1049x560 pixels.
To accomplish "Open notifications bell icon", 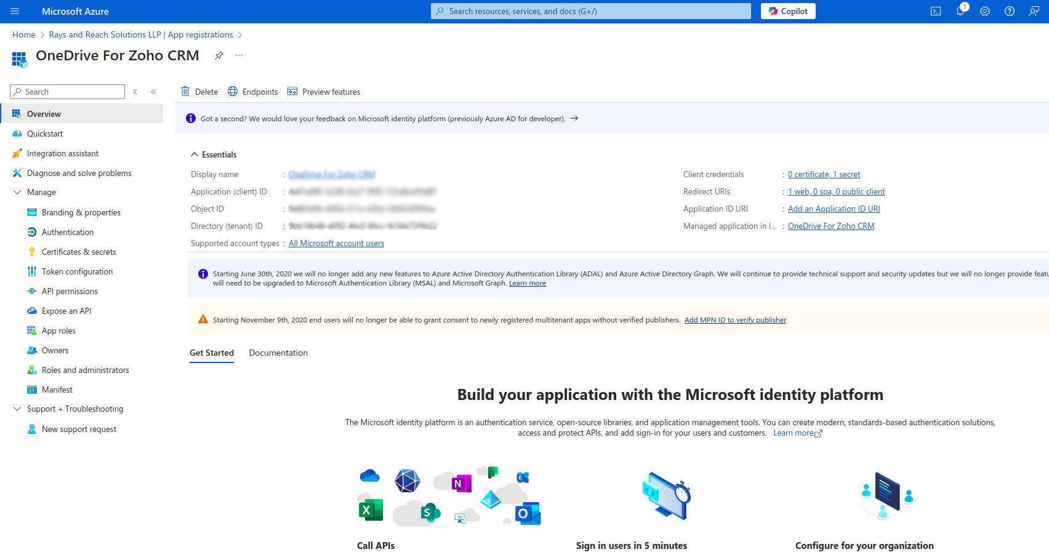I will pyautogui.click(x=960, y=11).
